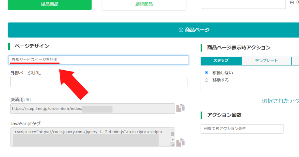
Task: Copy the JavaScriptタグ with the copy icon
Action: click(x=180, y=142)
